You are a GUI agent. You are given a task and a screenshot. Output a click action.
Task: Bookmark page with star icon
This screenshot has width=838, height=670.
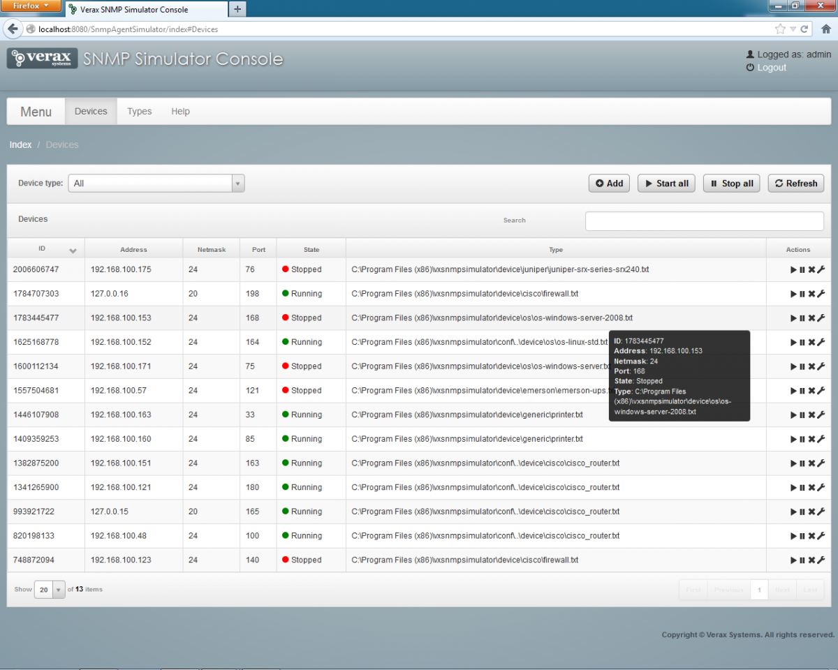click(x=780, y=29)
